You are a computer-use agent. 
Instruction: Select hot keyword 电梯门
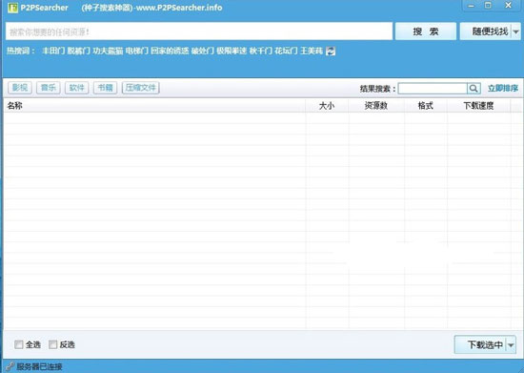136,51
